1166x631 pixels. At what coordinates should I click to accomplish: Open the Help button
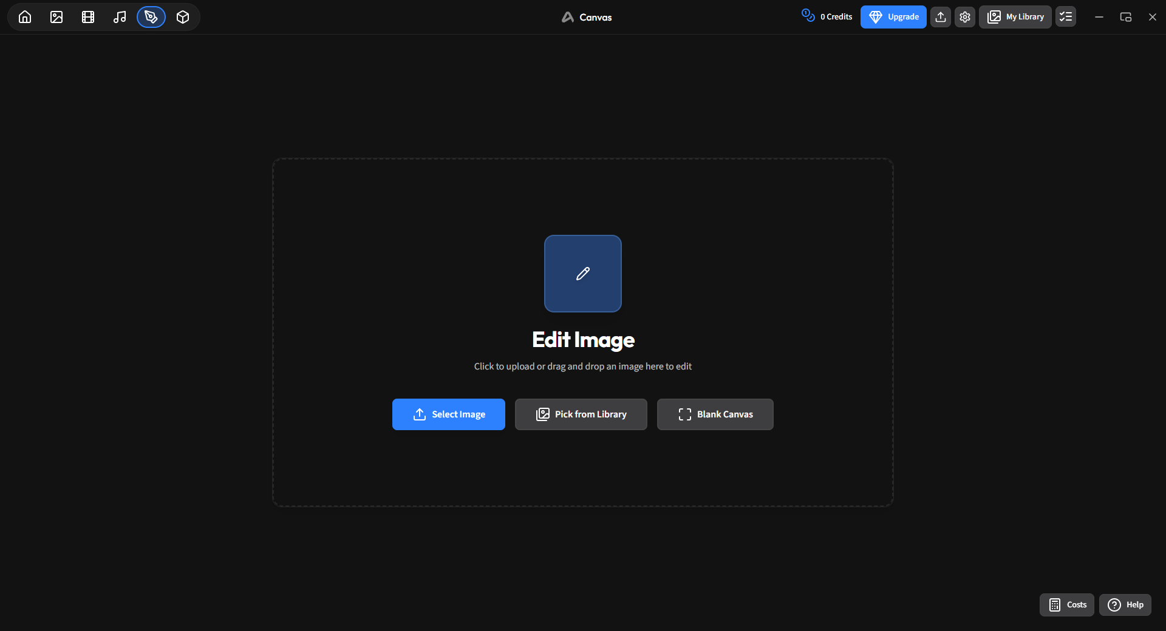coord(1125,605)
